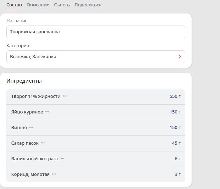220x189 pixels.
Task: Open options dots next to Вишня
Action: 31,128
